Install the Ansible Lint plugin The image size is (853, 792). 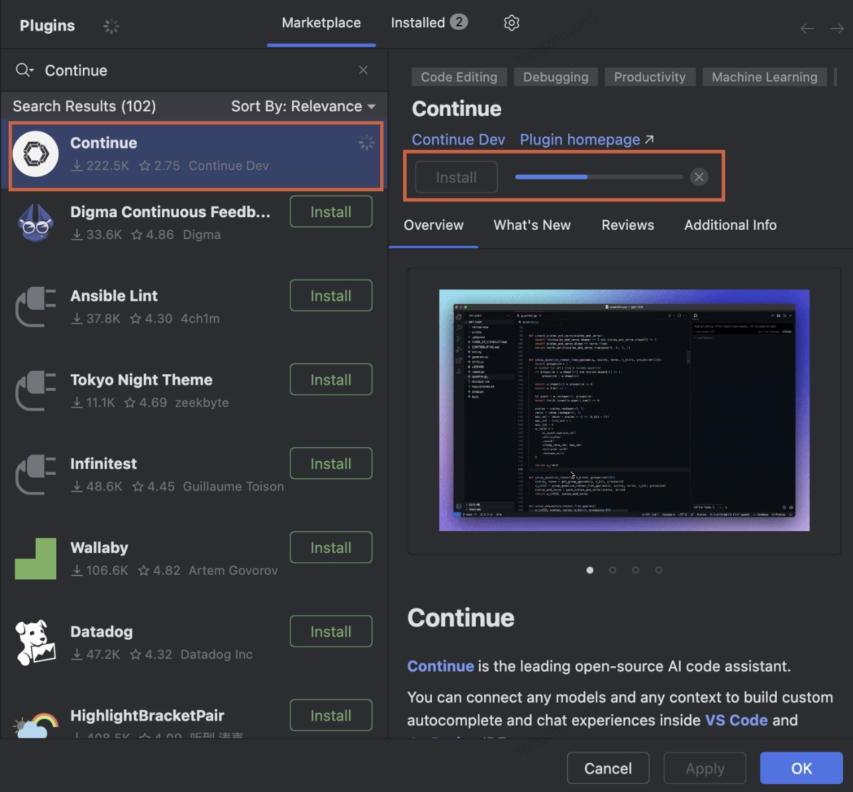330,295
